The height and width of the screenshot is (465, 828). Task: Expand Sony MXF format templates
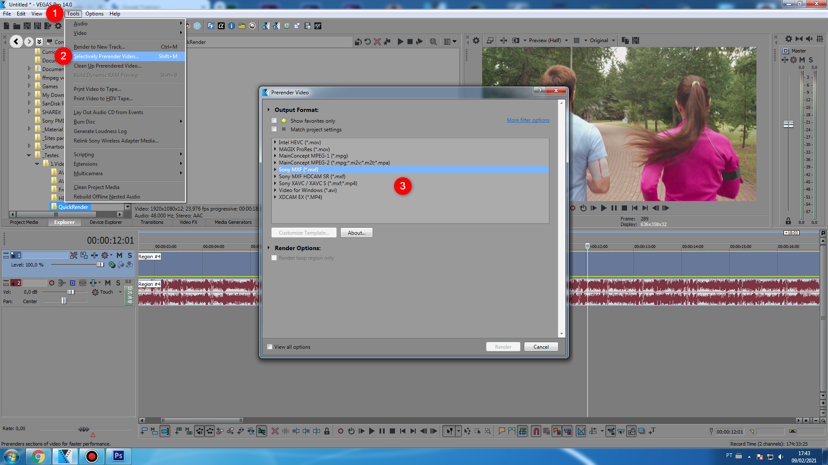275,170
